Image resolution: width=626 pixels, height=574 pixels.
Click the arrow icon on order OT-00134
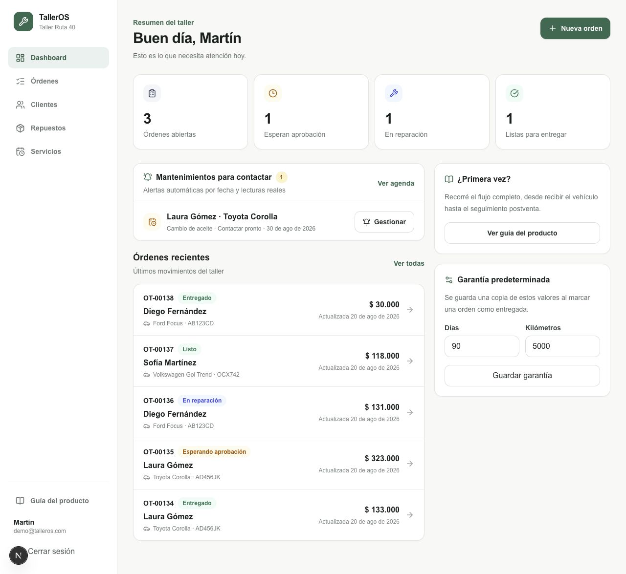(x=410, y=515)
